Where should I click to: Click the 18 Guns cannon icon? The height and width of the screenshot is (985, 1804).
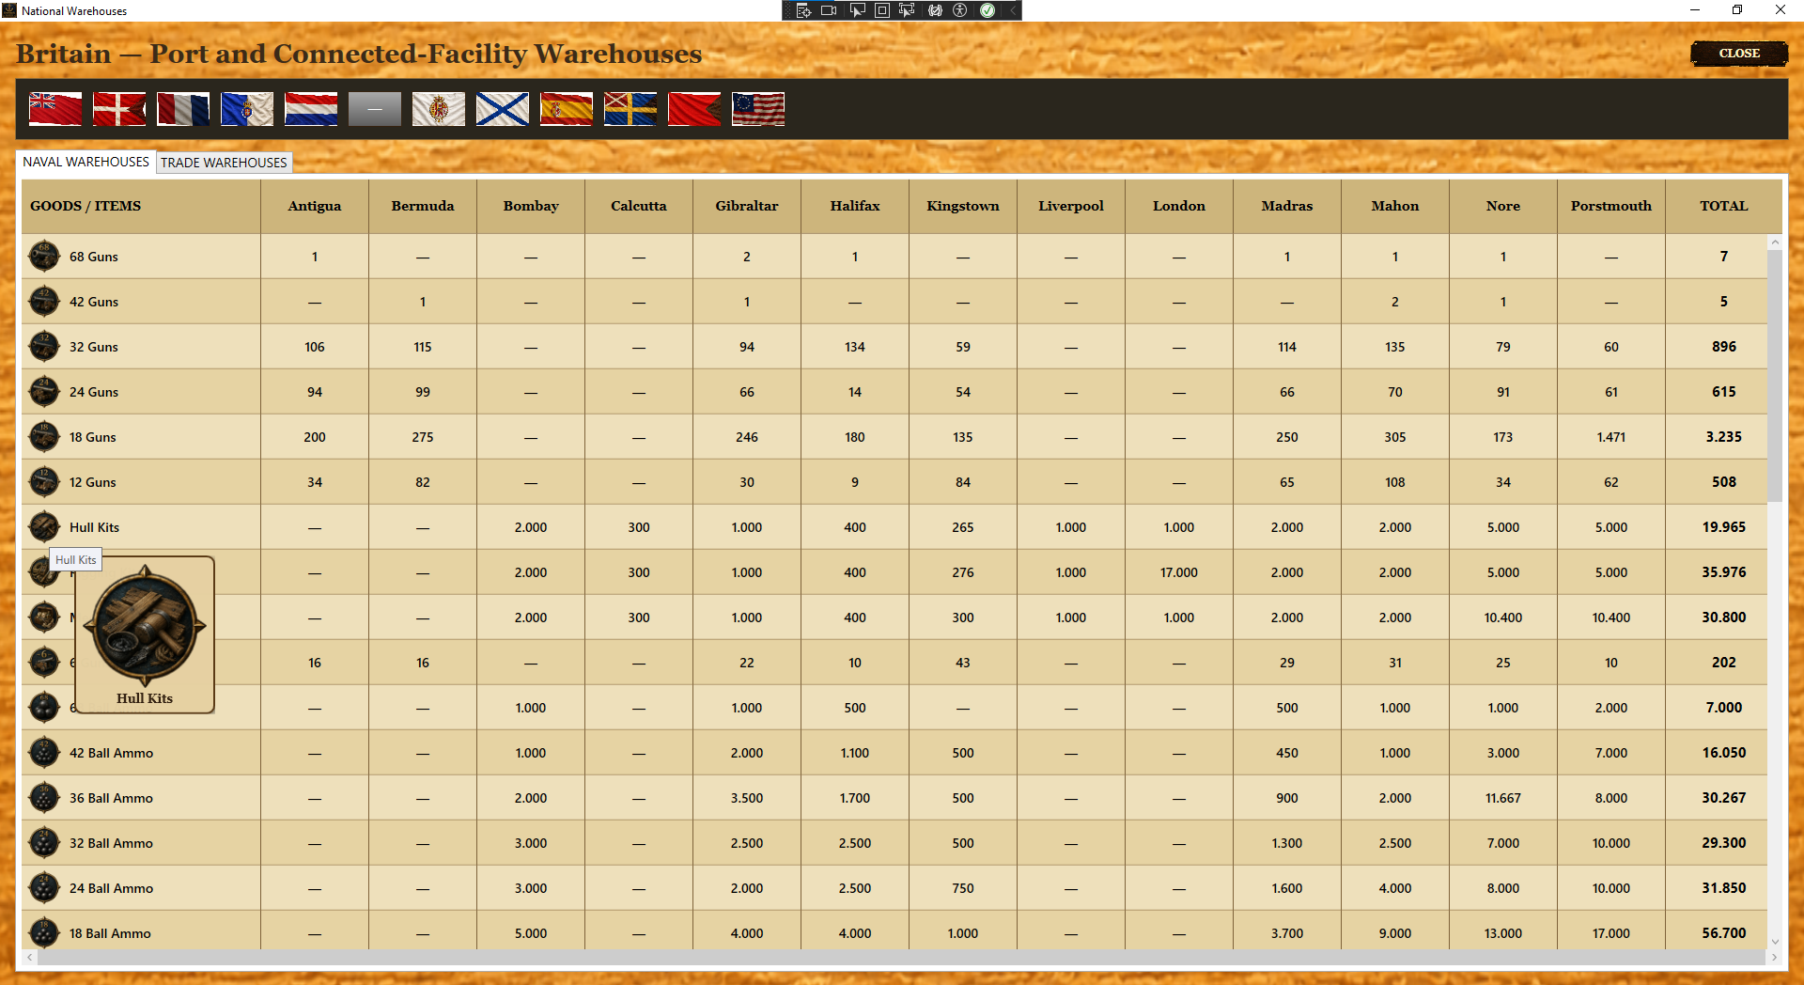[x=44, y=436]
